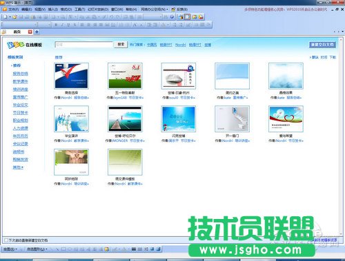Screen dimensions: 345x261
Task: Close the 首页 tab with red X
Action: coord(30,32)
